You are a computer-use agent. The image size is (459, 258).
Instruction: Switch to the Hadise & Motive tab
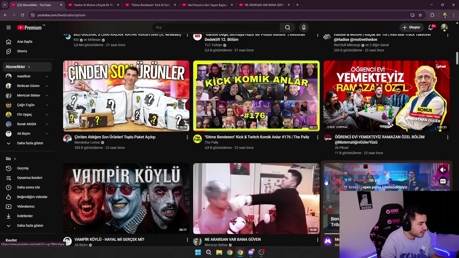point(94,5)
